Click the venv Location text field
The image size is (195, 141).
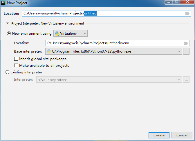pyautogui.click(x=117, y=43)
